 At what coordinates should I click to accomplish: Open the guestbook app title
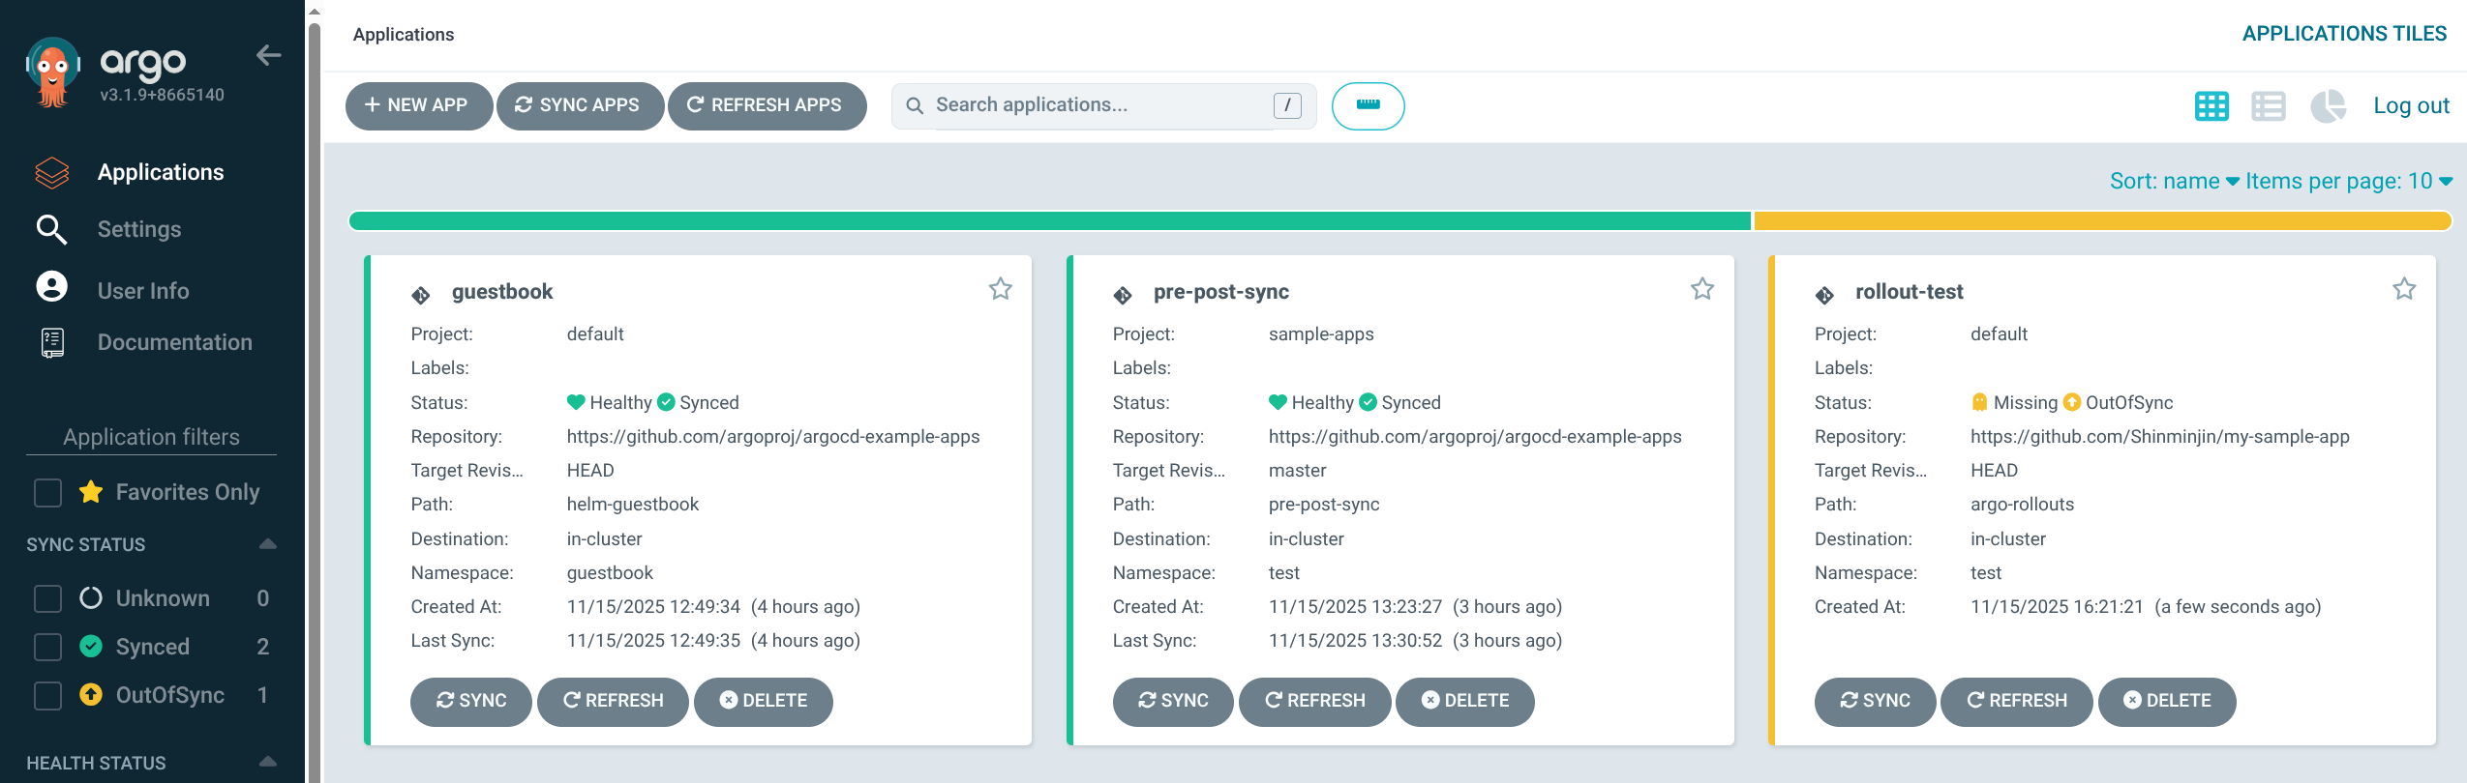tap(502, 292)
